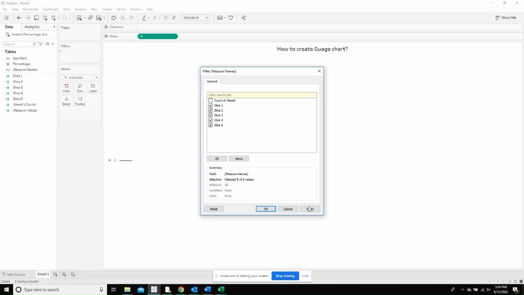
Task: Open the Worksheet menu
Action: [30, 9]
